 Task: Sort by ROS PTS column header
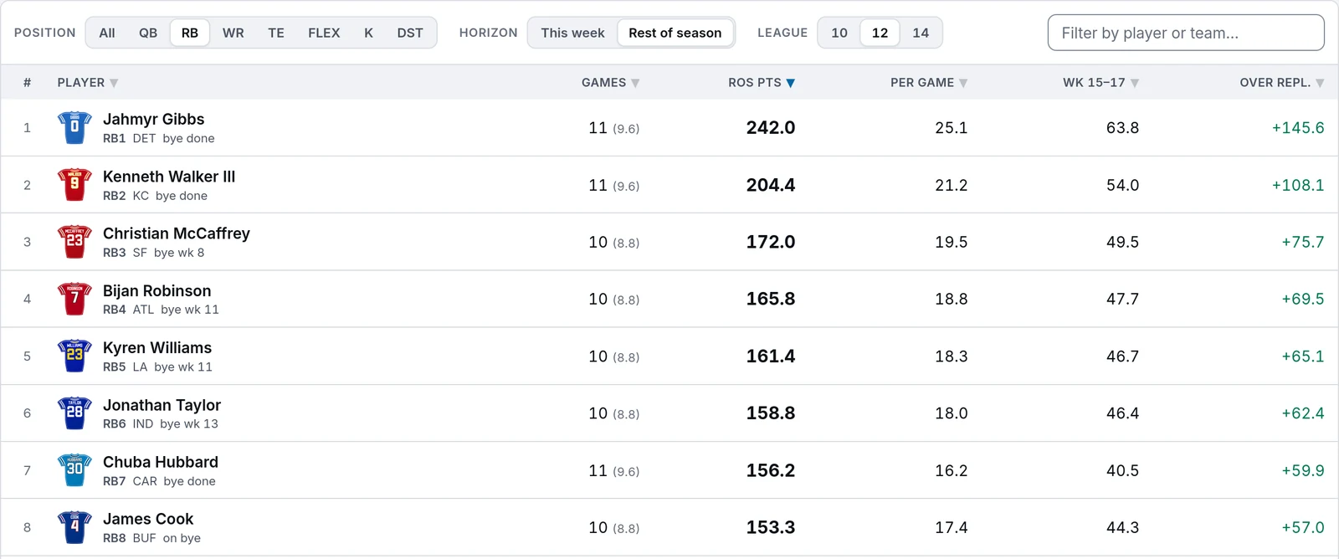tap(762, 83)
